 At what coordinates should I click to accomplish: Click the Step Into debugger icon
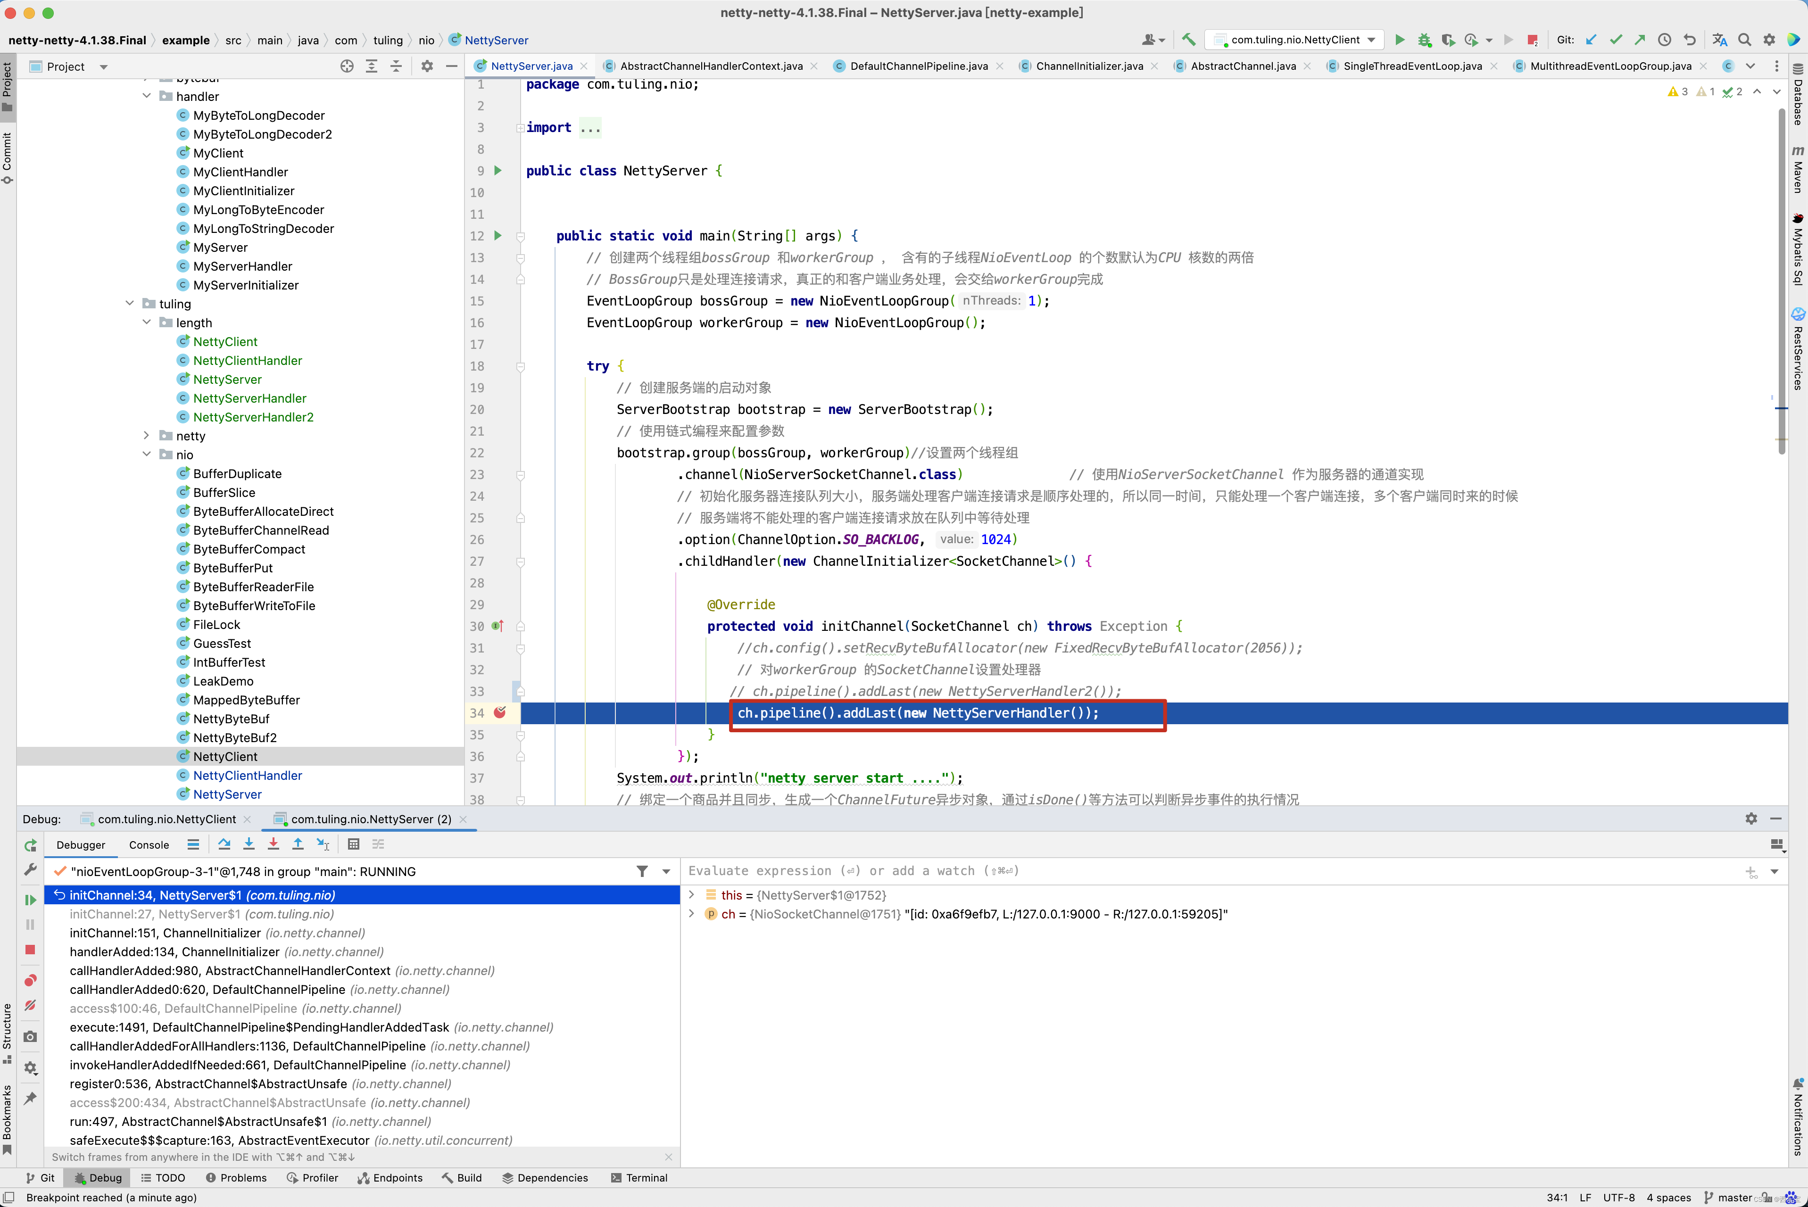[x=249, y=844]
